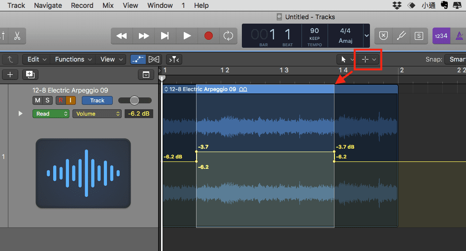Image resolution: width=466 pixels, height=251 pixels.
Task: Click the Dropbox menu bar icon
Action: click(x=397, y=5)
